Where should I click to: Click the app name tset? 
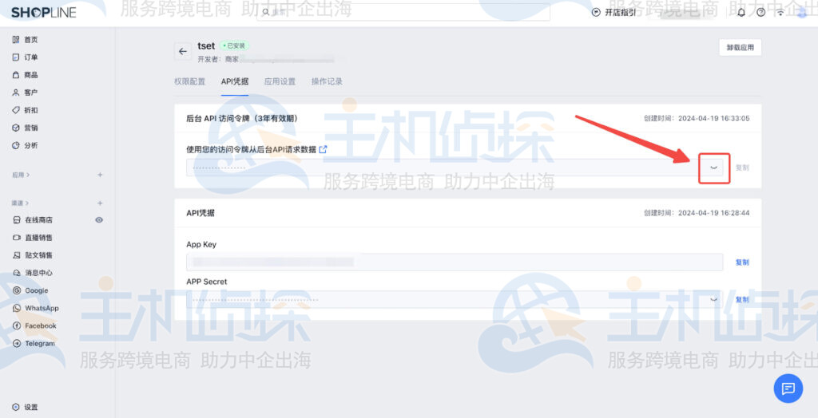206,45
